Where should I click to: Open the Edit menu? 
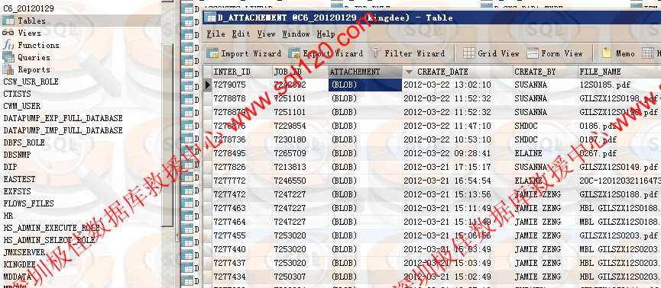point(241,34)
